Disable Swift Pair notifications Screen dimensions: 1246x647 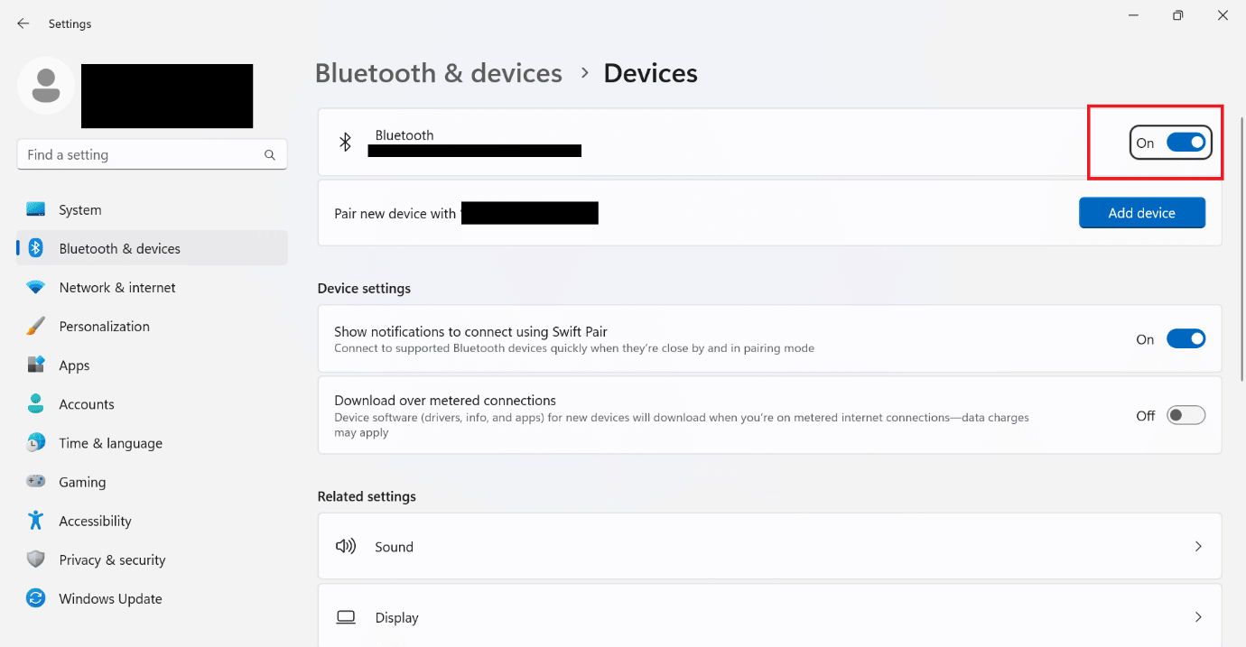click(1186, 338)
